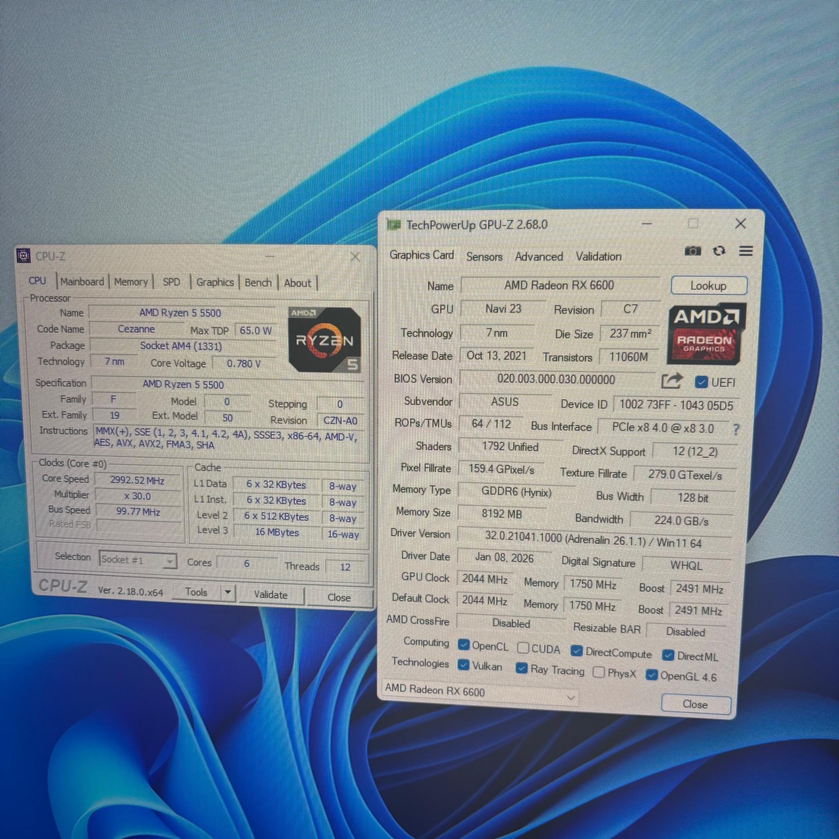Open the About tab in CPU-Z
839x839 pixels.
(297, 283)
